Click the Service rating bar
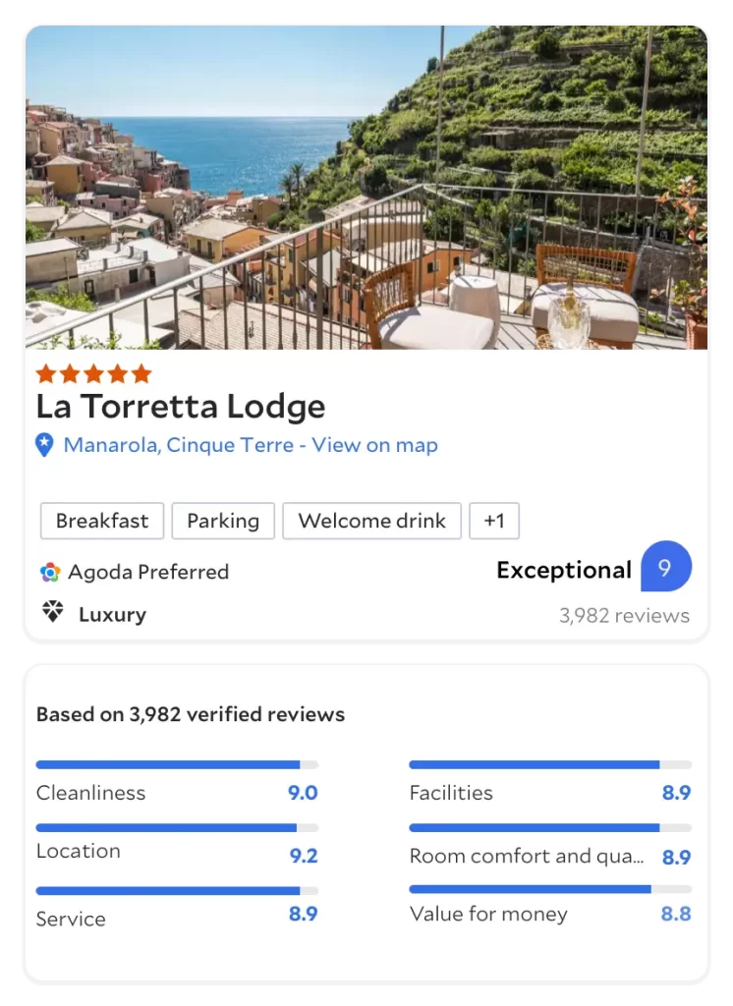 [177, 891]
